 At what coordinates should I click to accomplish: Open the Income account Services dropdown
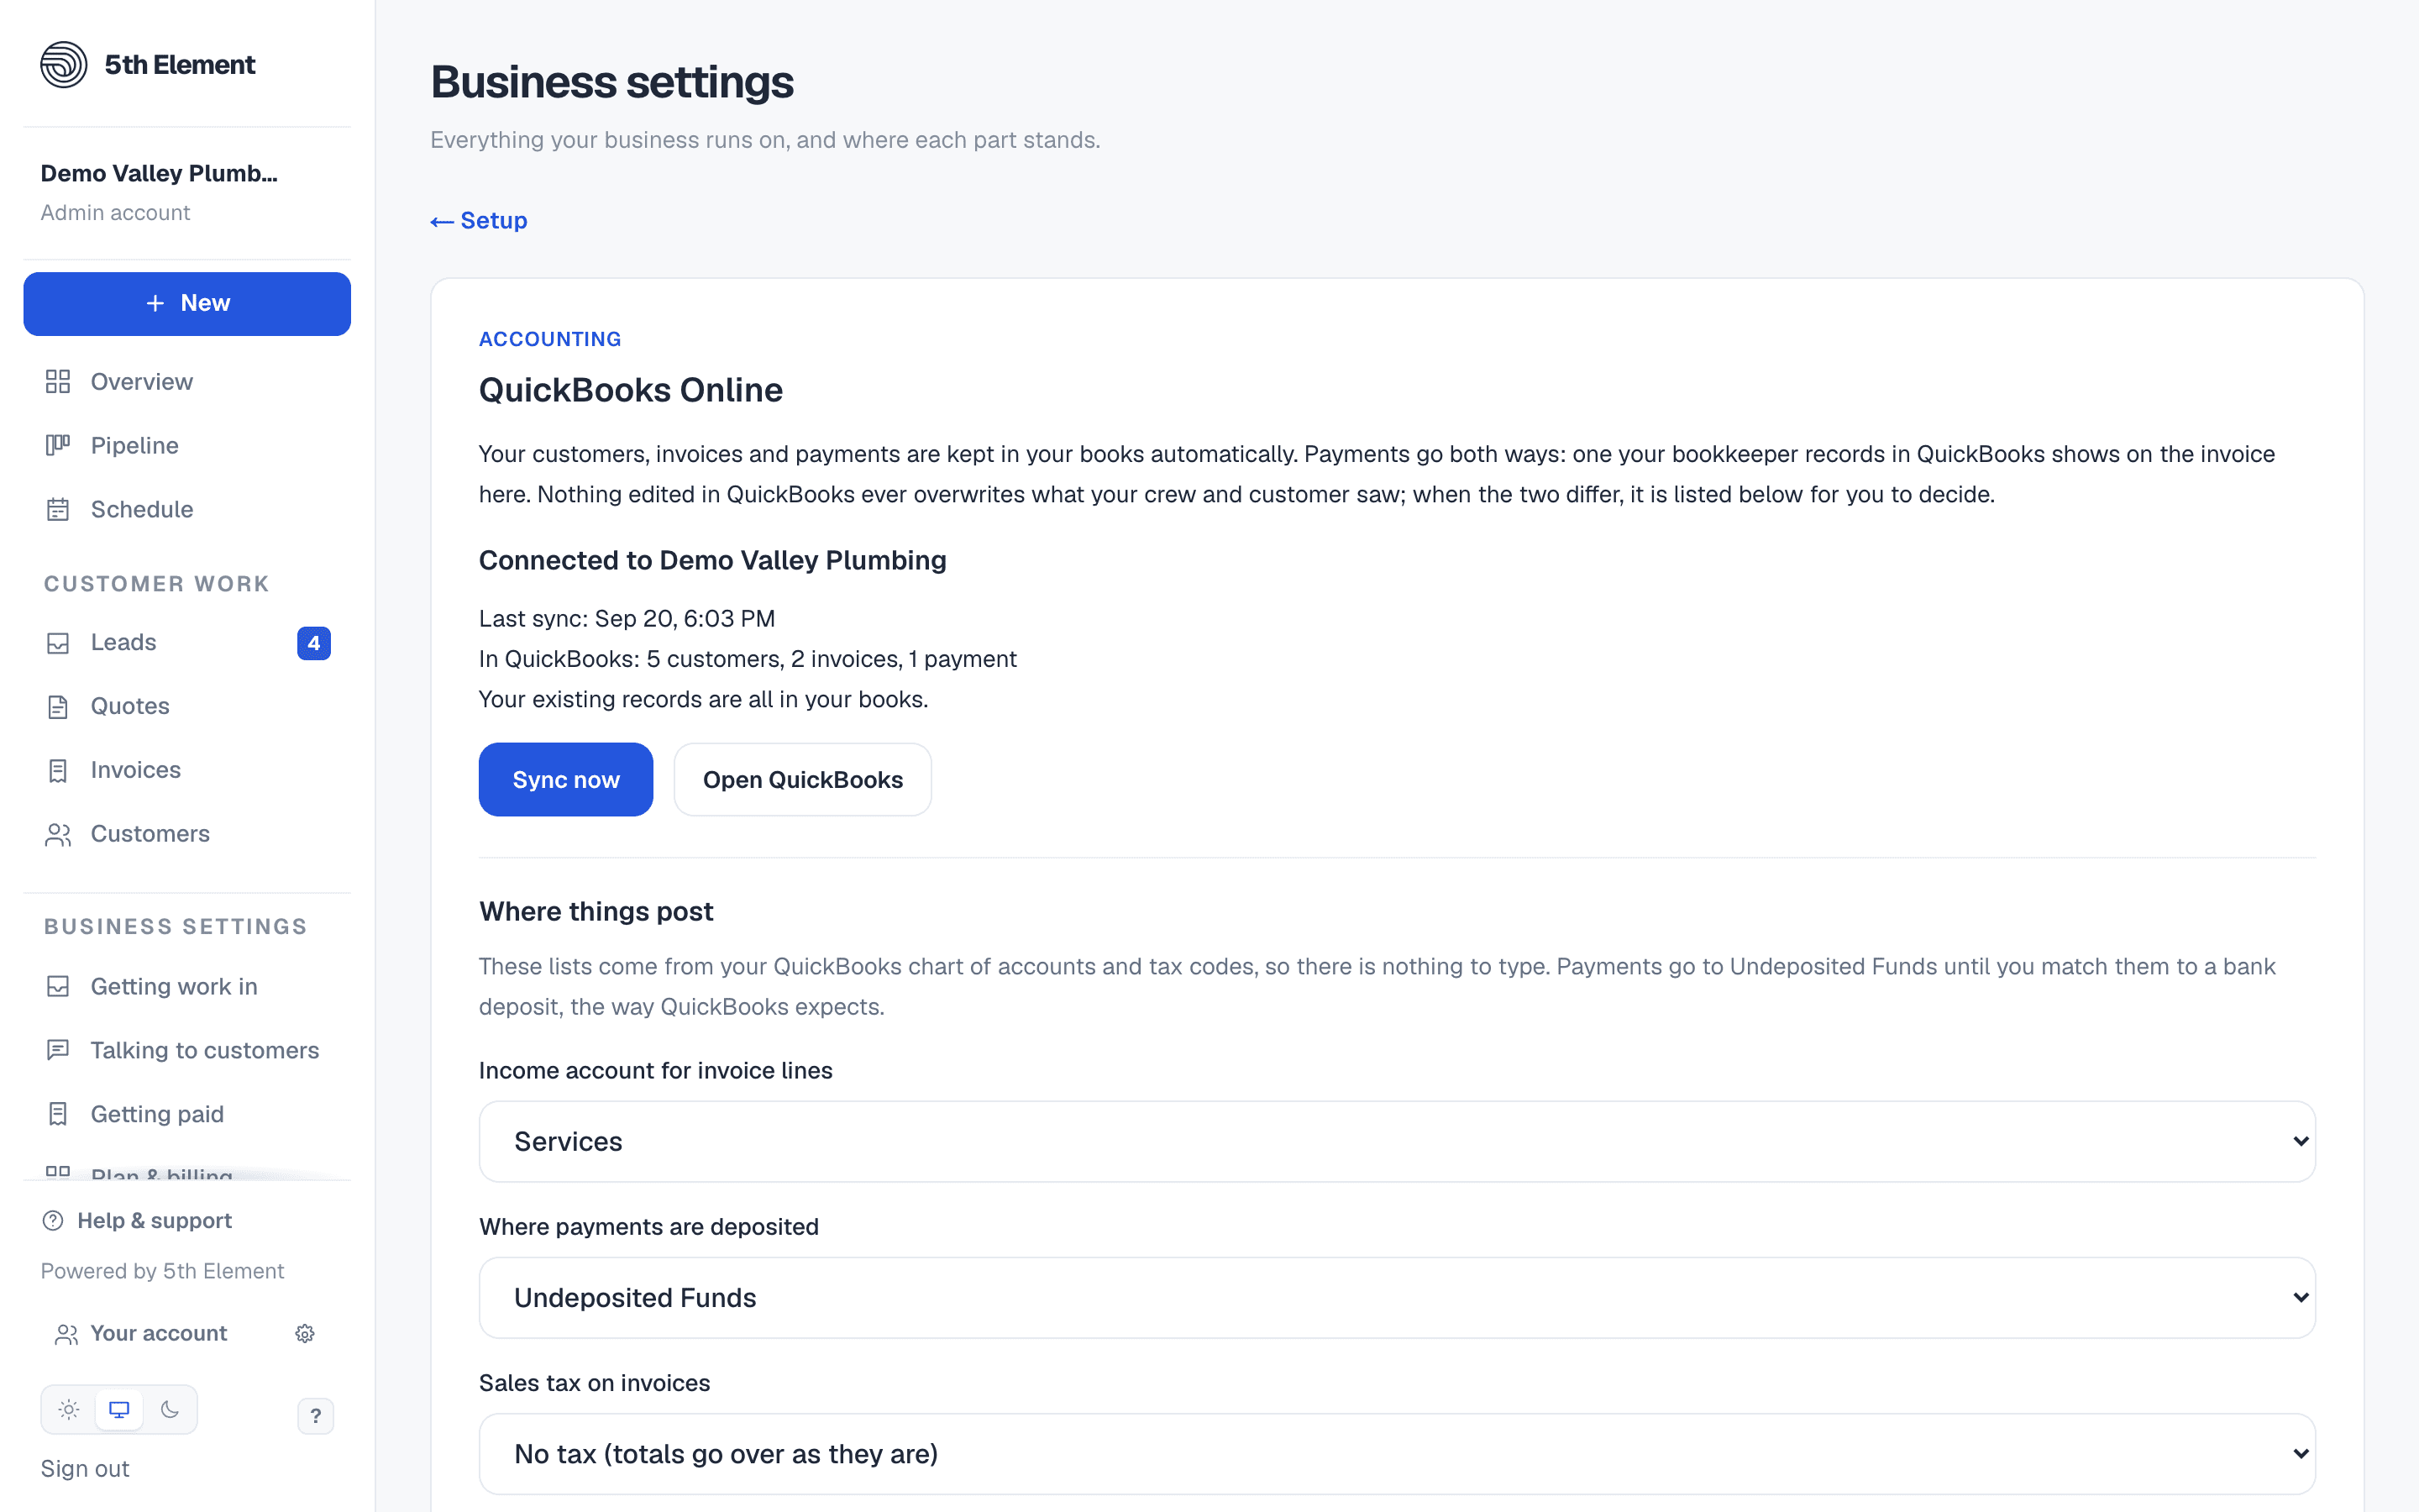click(1398, 1142)
